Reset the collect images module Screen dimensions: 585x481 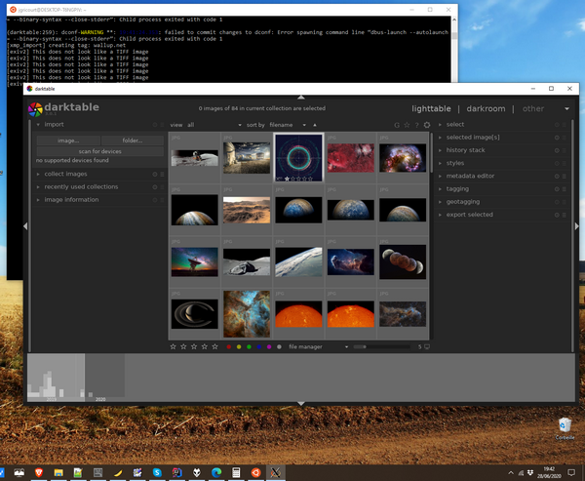[x=155, y=174]
